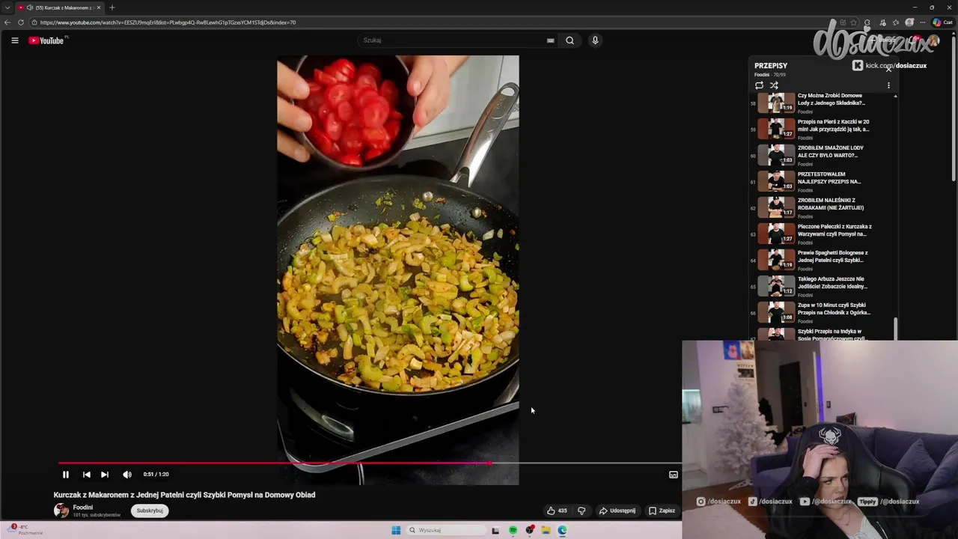Dislike the video
958x539 pixels.
click(x=582, y=511)
